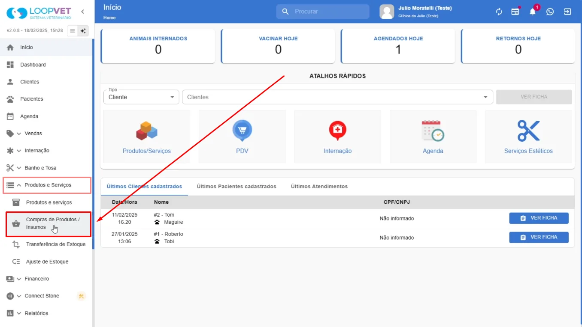Collapse the Produtos e Serviços menu
Image resolution: width=582 pixels, height=327 pixels.
pos(47,185)
